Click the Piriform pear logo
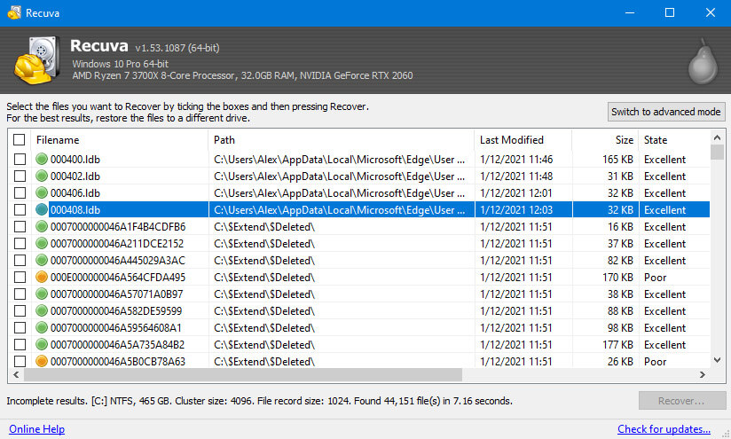731x439 pixels. (703, 62)
